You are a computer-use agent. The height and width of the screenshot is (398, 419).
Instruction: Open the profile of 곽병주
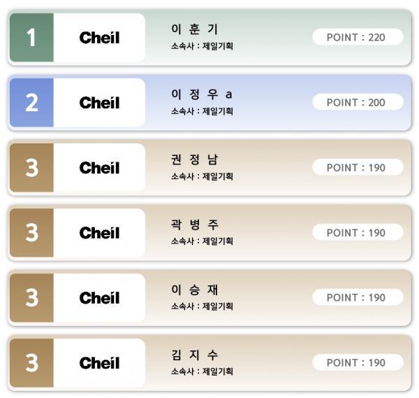click(x=195, y=225)
